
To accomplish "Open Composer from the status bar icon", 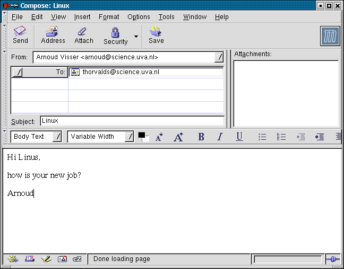I will 46,259.
